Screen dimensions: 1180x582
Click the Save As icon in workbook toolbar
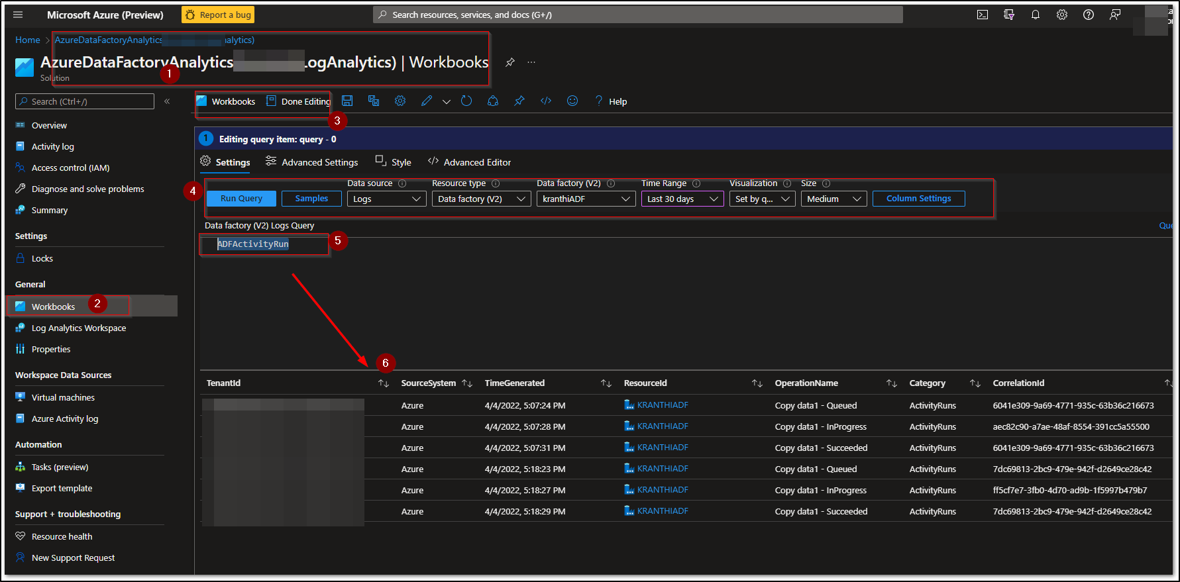[x=374, y=101]
